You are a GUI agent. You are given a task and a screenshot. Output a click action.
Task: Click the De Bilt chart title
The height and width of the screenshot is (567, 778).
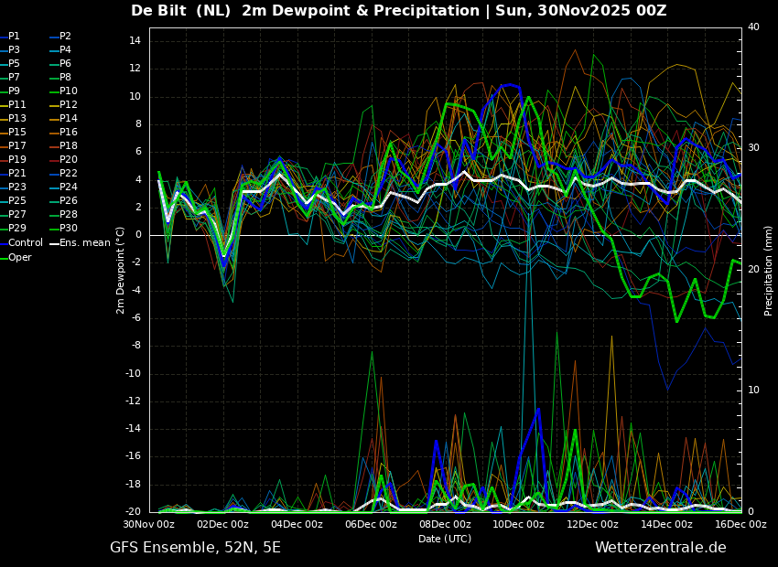point(398,11)
